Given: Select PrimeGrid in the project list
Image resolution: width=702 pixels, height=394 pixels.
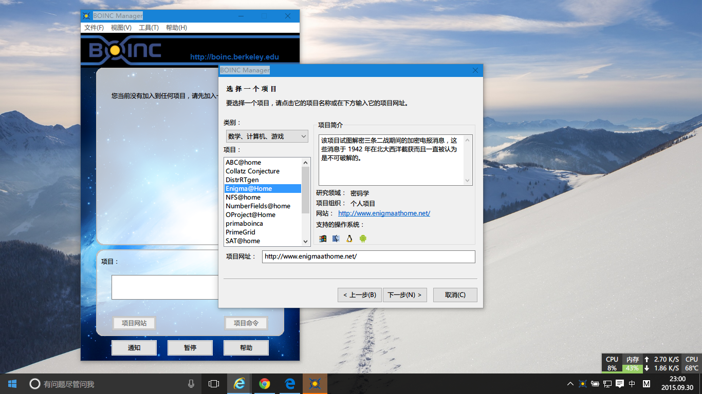Looking at the screenshot, I should point(263,232).
